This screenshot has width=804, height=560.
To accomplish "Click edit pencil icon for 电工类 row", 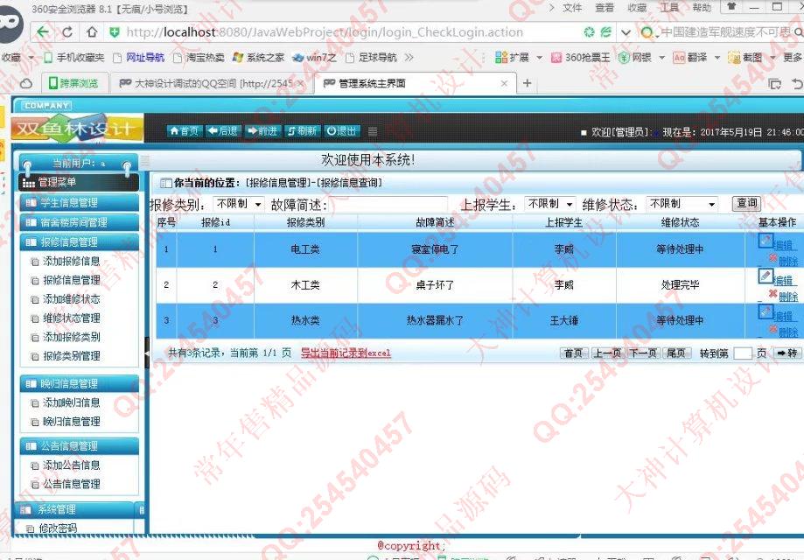I will point(766,240).
